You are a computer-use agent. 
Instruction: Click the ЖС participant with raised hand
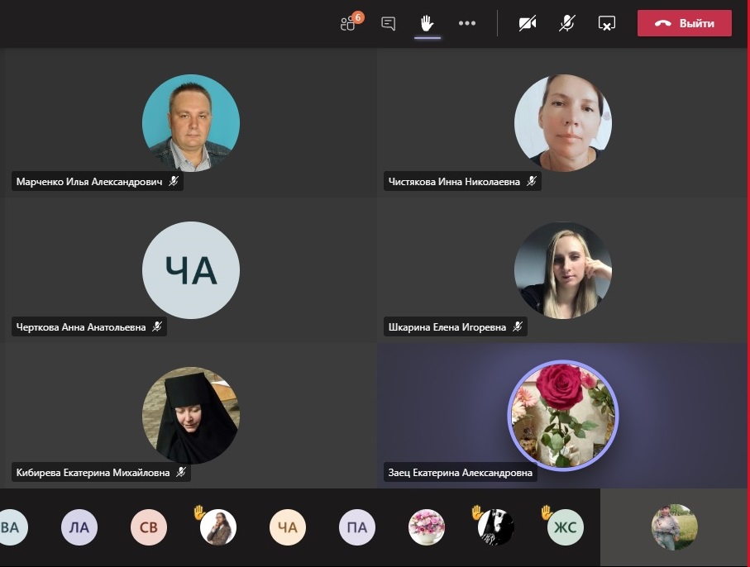(x=566, y=527)
